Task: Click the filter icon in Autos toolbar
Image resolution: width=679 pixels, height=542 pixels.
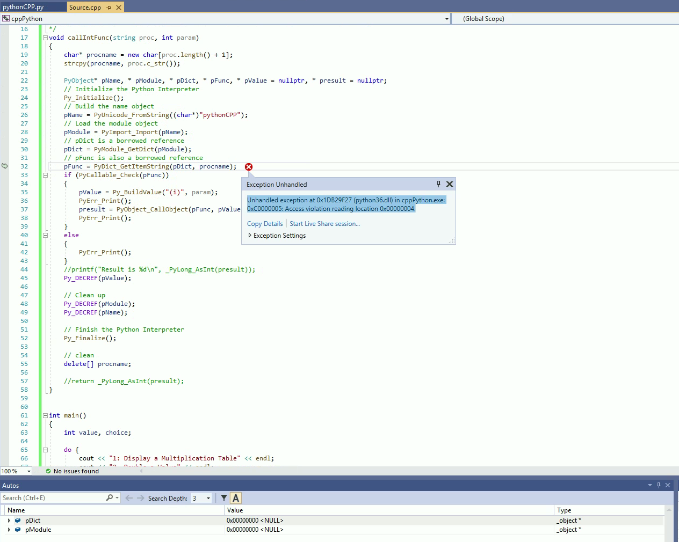Action: pos(224,498)
